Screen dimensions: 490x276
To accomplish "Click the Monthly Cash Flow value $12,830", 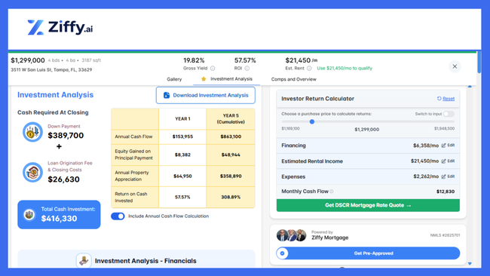I will click(x=446, y=192).
